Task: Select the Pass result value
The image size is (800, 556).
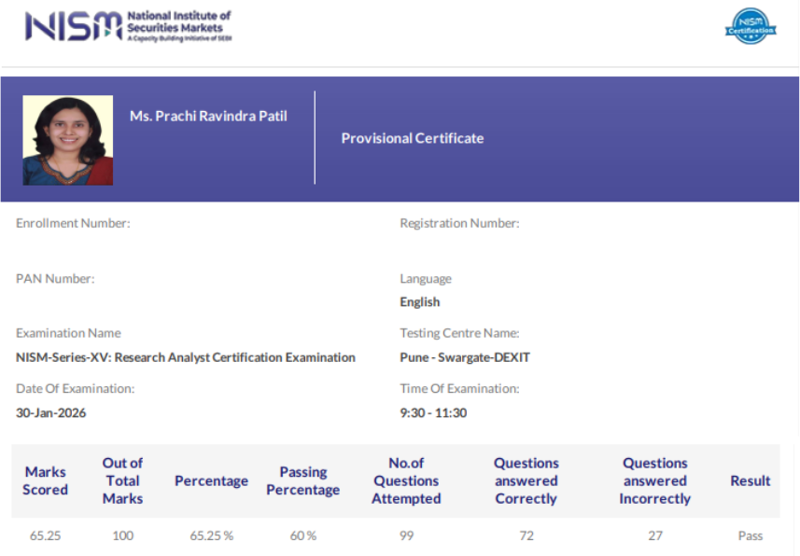Action: click(x=750, y=535)
